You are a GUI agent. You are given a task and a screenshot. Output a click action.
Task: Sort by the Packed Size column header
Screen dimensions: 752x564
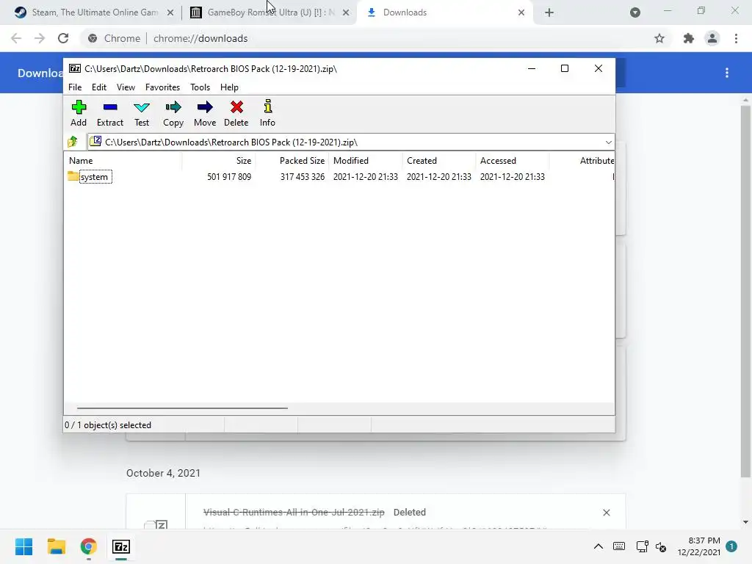click(x=292, y=161)
